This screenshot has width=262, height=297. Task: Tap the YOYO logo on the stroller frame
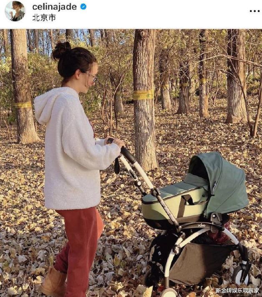tap(202, 225)
